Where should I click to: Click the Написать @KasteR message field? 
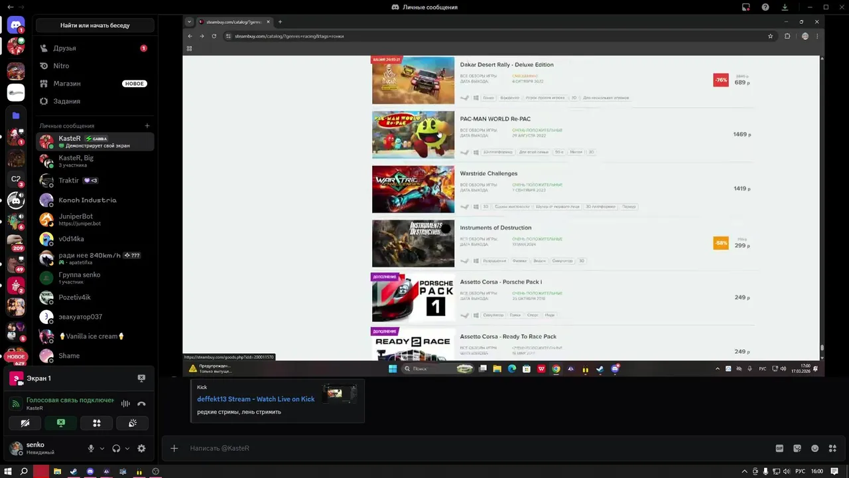(x=478, y=448)
